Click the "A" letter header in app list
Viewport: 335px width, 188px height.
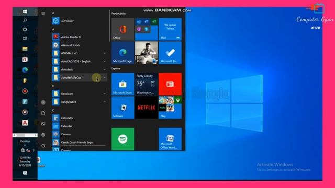pyautogui.click(x=53, y=29)
